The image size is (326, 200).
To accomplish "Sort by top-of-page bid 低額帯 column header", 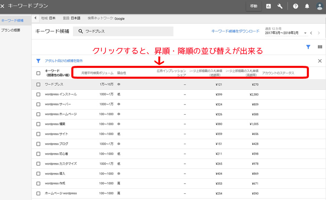I will [x=206, y=73].
